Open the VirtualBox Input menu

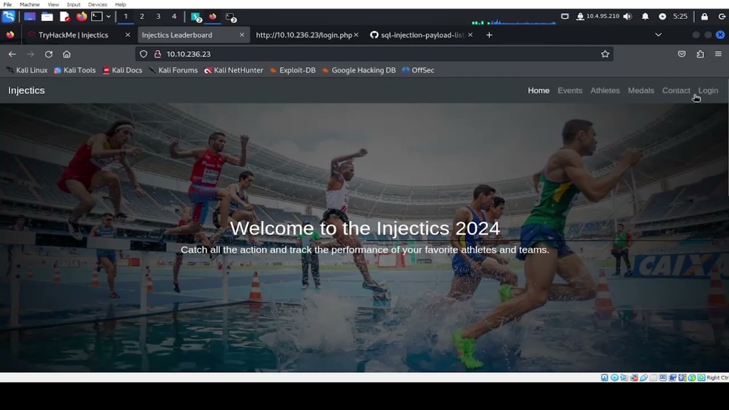point(73,4)
